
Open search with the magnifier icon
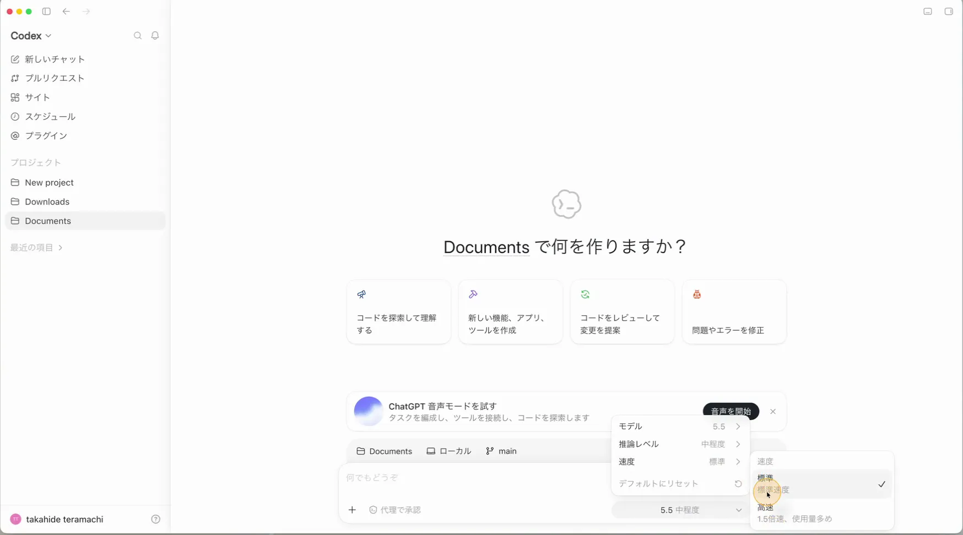(138, 36)
